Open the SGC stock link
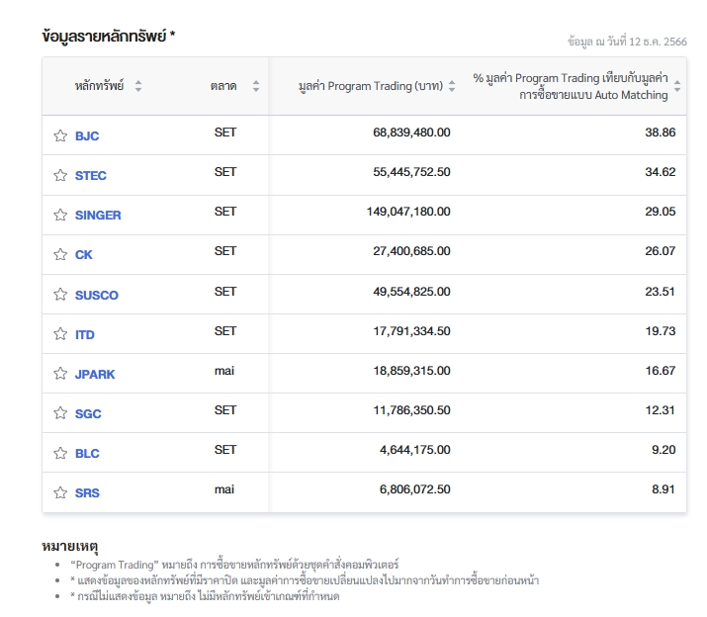Image resolution: width=707 pixels, height=617 pixels. tap(88, 413)
